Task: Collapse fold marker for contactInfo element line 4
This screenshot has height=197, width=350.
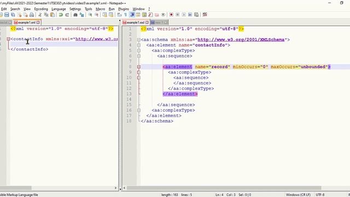Action: point(139,45)
